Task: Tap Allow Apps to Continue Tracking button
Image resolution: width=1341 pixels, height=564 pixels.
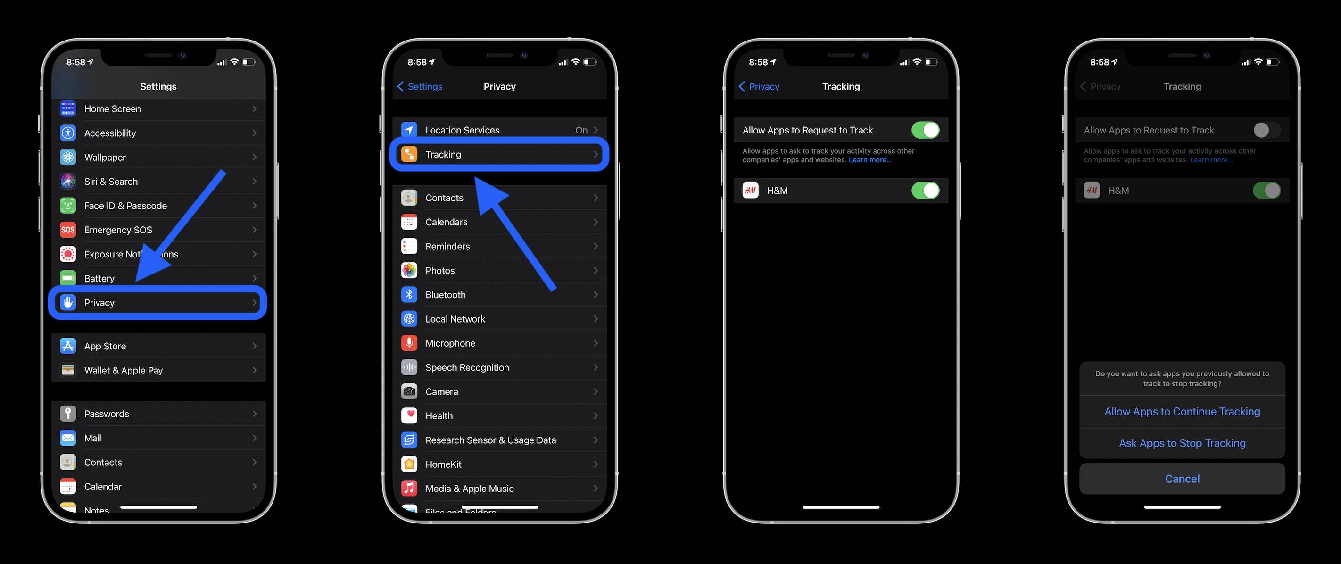Action: [1182, 411]
